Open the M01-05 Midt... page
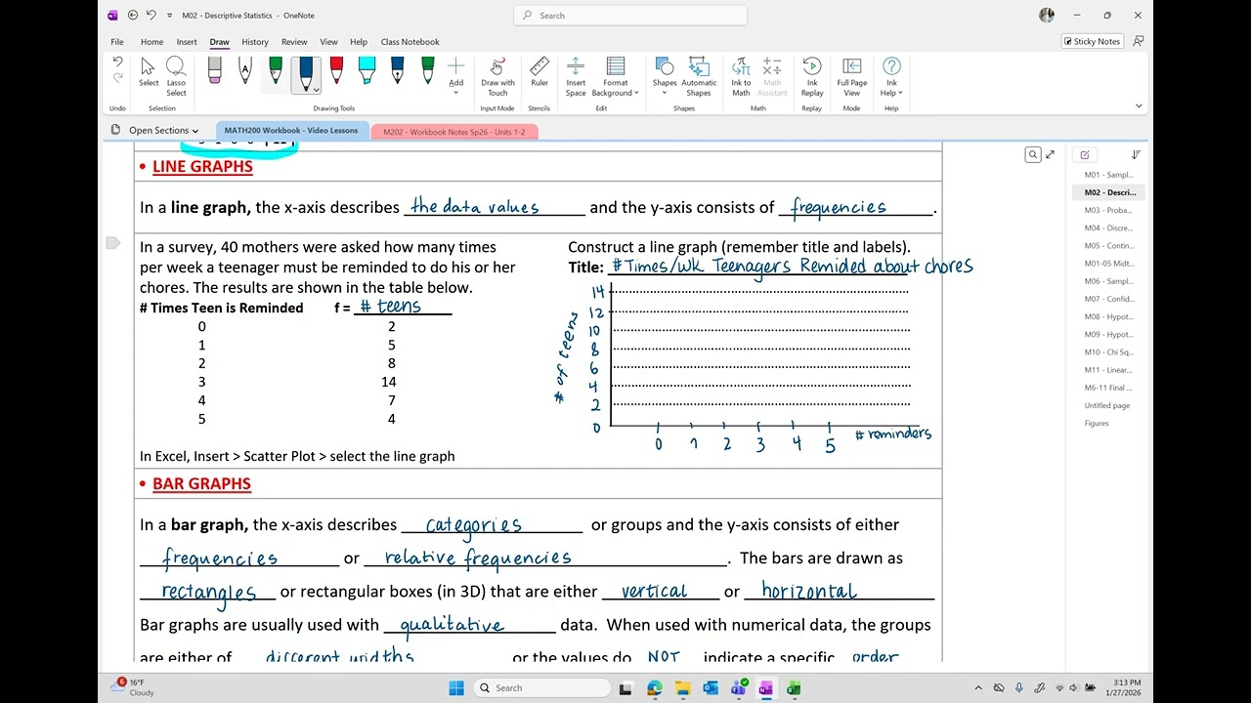Image resolution: width=1251 pixels, height=703 pixels. point(1108,264)
